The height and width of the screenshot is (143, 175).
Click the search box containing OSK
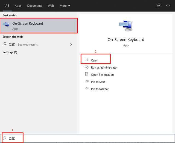(x=87, y=138)
